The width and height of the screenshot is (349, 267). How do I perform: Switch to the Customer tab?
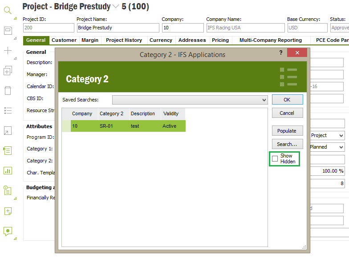64,40
